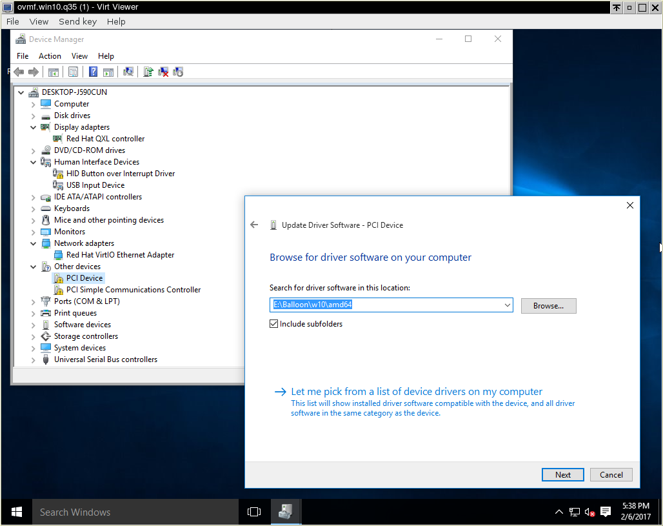The height and width of the screenshot is (526, 663).
Task: Open the View menu in Device Manager
Action: point(79,56)
